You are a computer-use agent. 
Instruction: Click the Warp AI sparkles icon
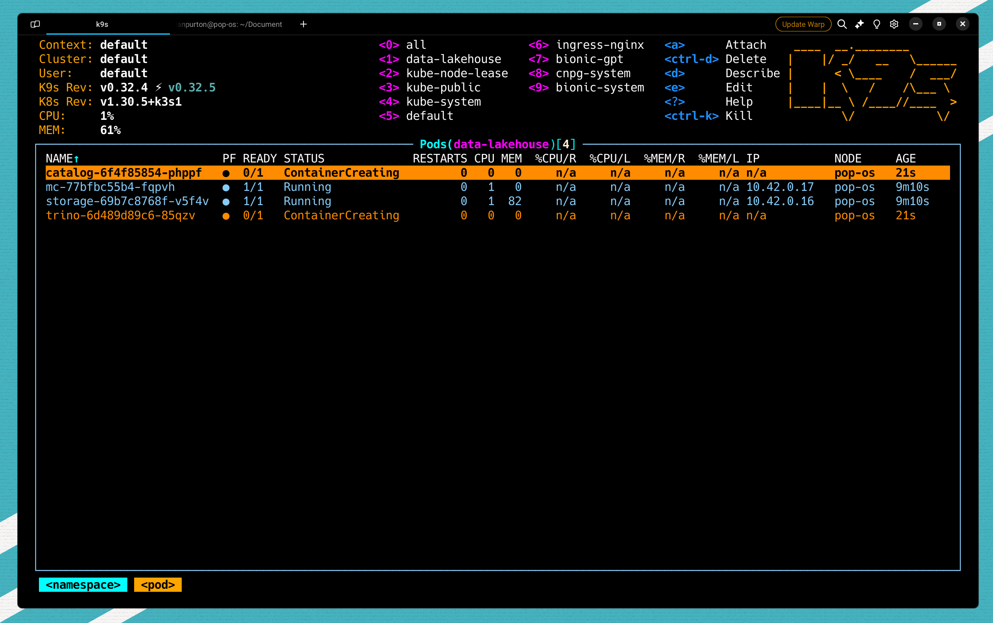[x=859, y=24]
